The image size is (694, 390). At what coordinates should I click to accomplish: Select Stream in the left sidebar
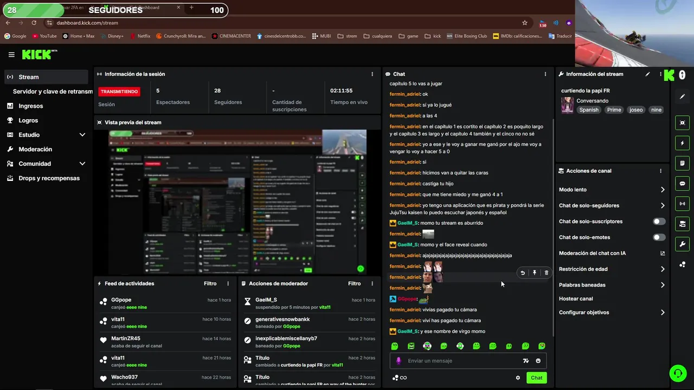tap(46, 77)
